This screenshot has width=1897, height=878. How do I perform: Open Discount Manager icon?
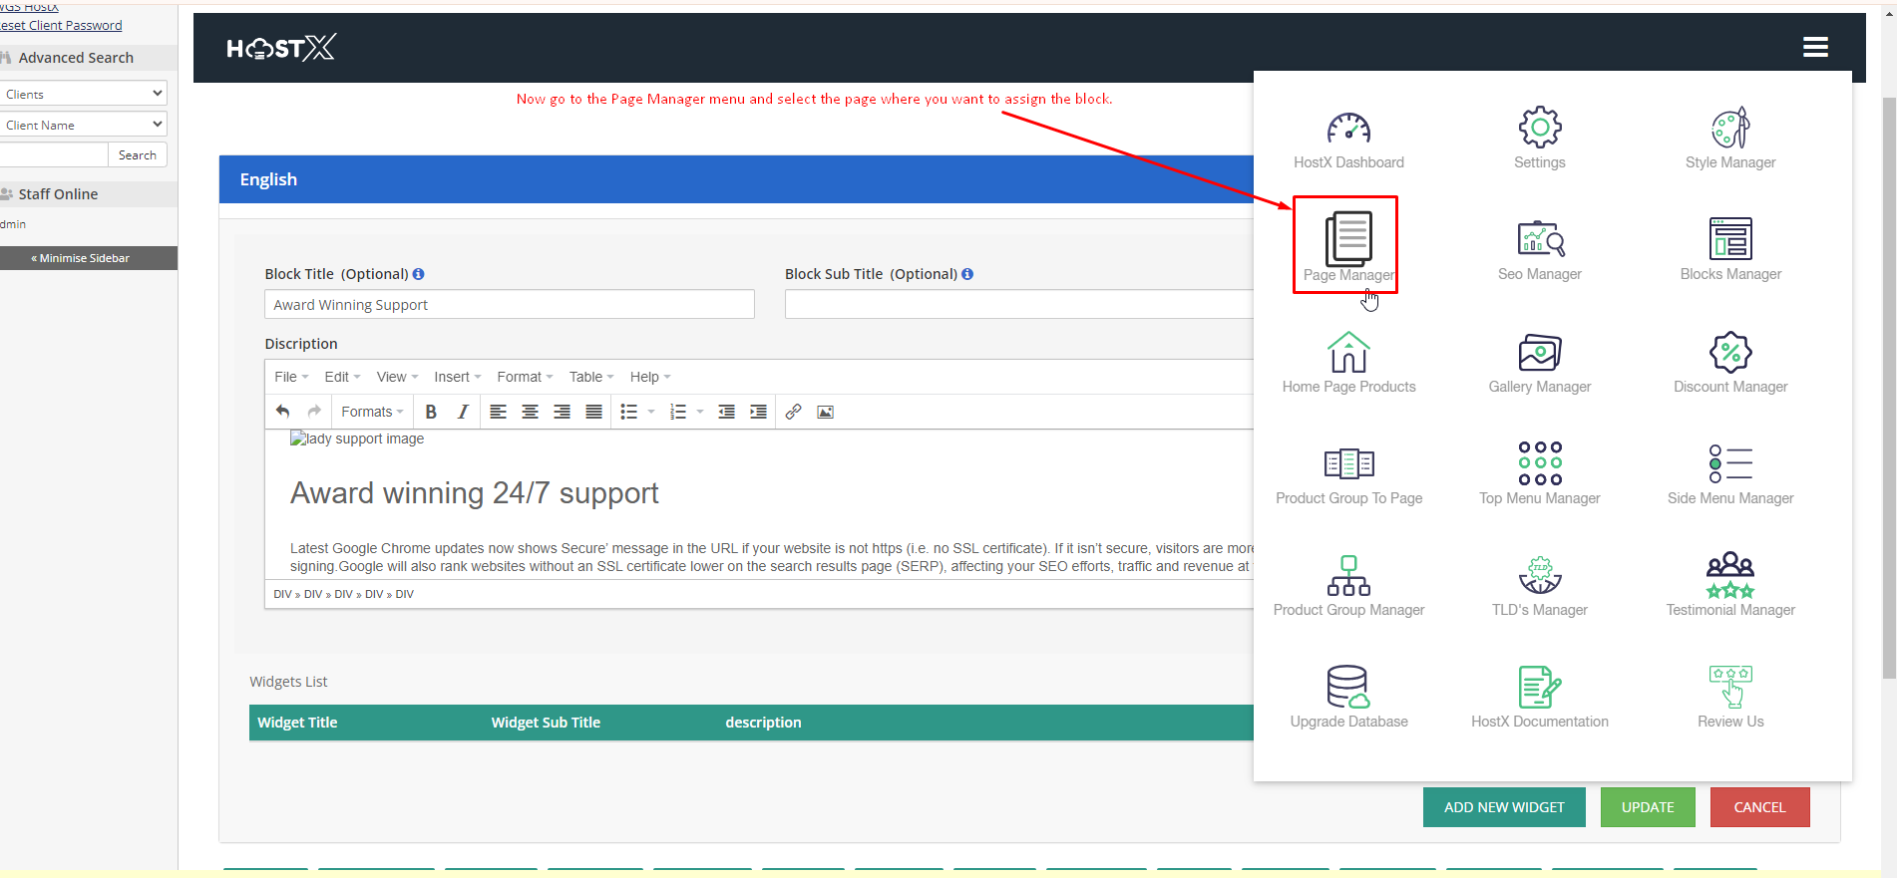1729,353
